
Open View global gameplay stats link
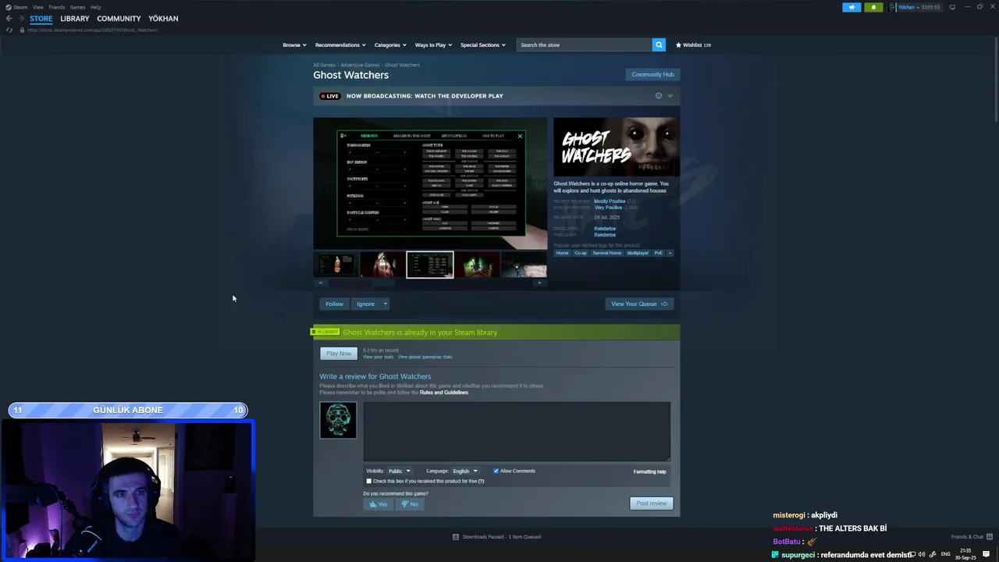click(x=425, y=357)
